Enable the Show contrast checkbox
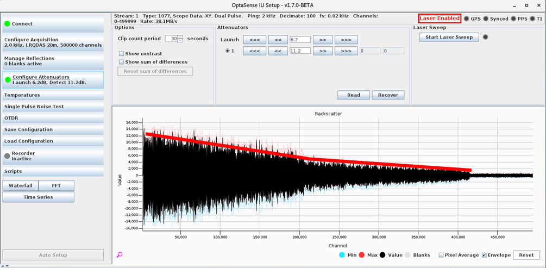Image resolution: width=546 pixels, height=268 pixels. [x=122, y=54]
